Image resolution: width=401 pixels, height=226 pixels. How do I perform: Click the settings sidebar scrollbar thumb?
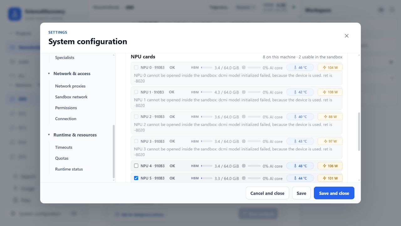(114, 152)
